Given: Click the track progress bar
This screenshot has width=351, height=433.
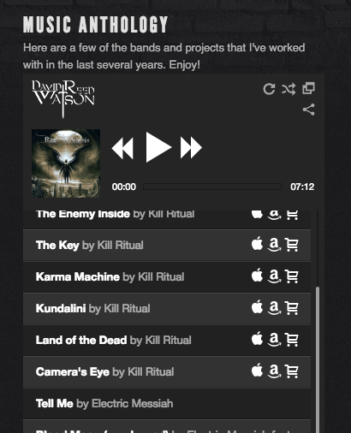Looking at the screenshot, I should (x=212, y=187).
